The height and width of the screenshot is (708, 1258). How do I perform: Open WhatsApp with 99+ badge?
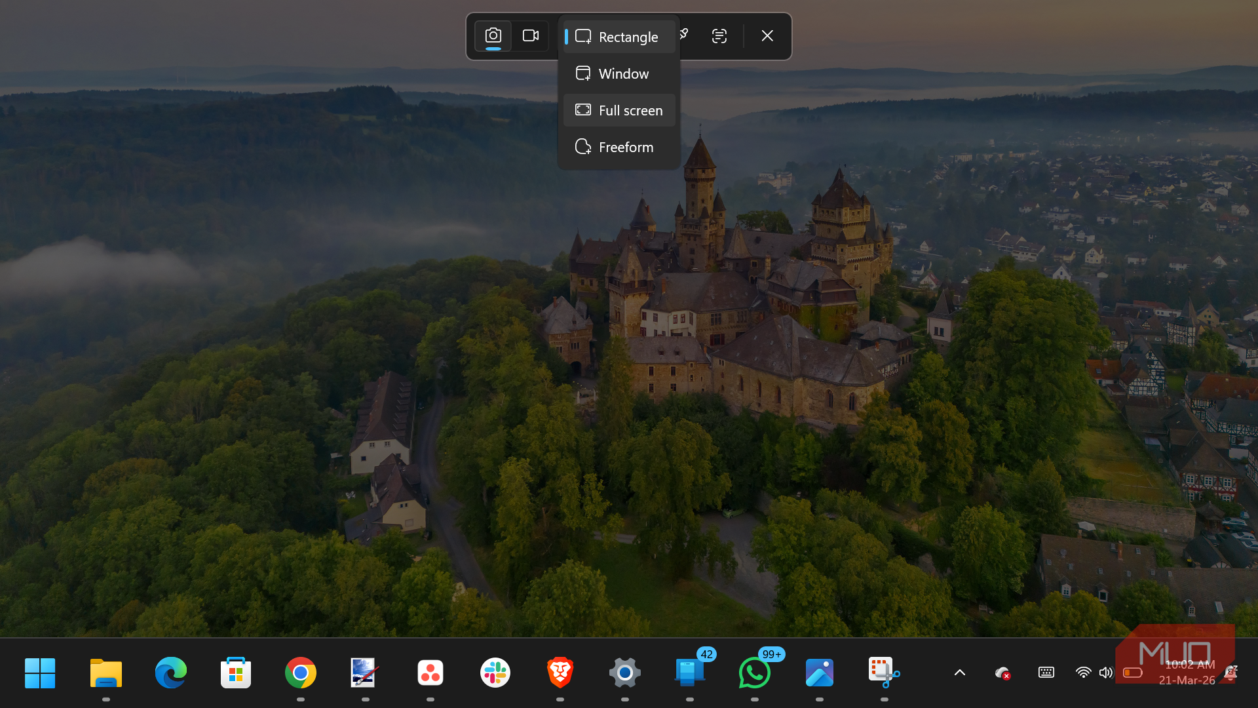[755, 673]
